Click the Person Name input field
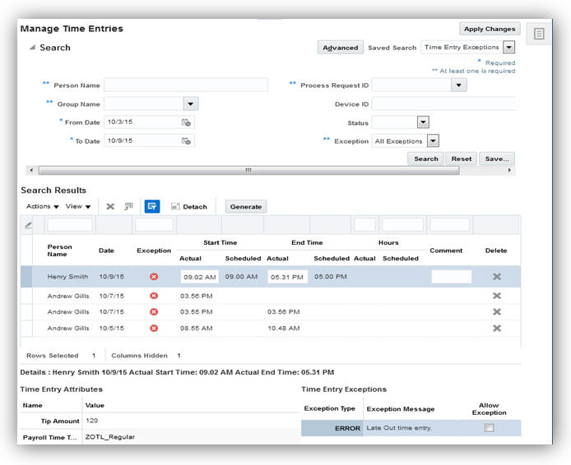 click(185, 85)
